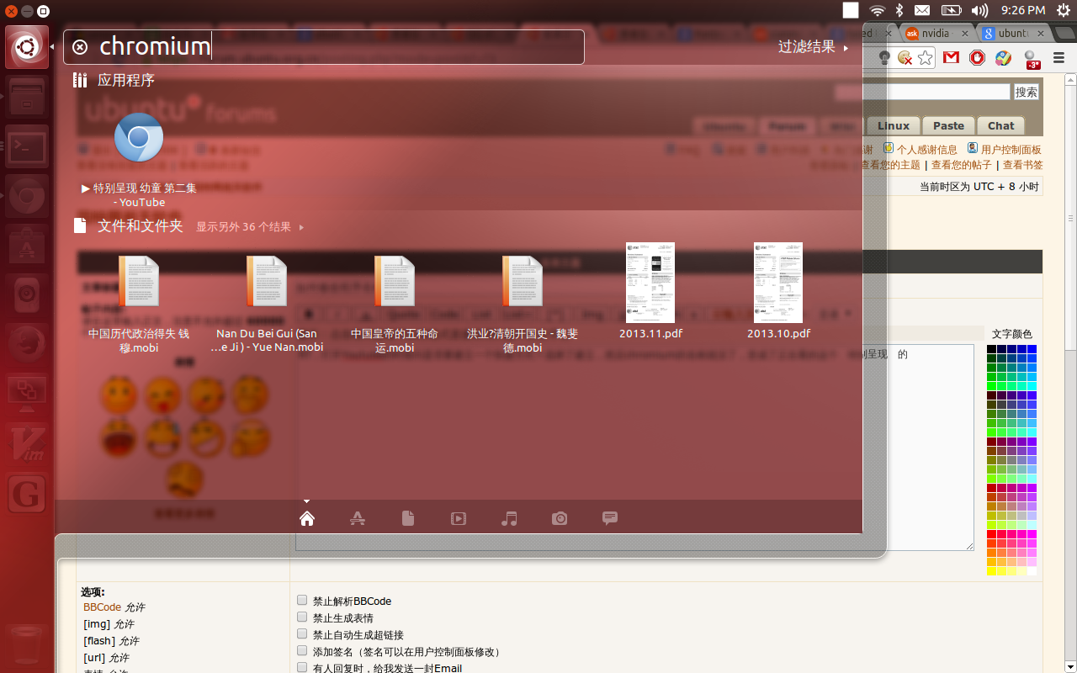This screenshot has height=673, width=1077.
Task: Switch to the Music lens in Dash
Action: pos(509,518)
